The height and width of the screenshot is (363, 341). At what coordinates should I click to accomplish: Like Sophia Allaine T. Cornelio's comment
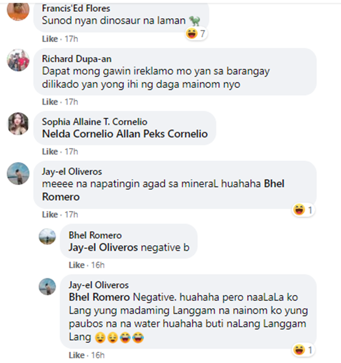coord(50,152)
